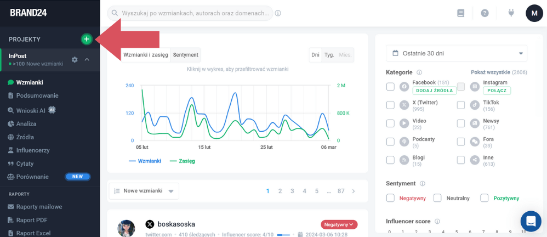Click DODAJ ŹRÓDŁA button
The height and width of the screenshot is (237, 547).
(x=434, y=91)
